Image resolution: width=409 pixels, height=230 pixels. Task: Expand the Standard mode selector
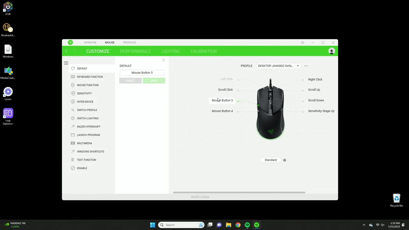click(271, 160)
